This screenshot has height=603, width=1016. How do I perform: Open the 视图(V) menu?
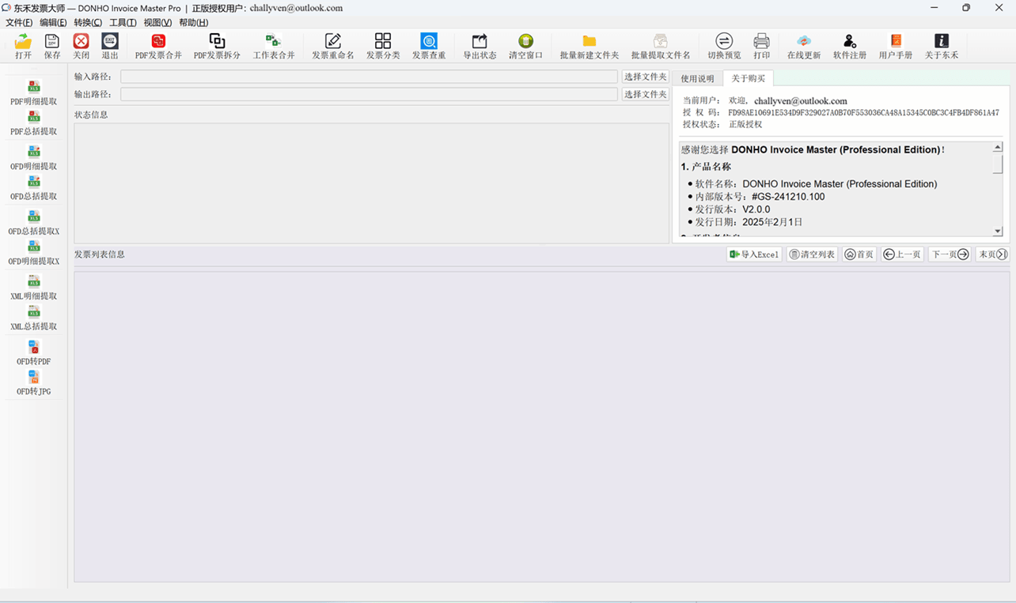(157, 23)
